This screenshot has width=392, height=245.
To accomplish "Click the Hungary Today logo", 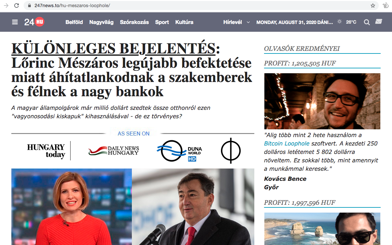I will click(46, 151).
